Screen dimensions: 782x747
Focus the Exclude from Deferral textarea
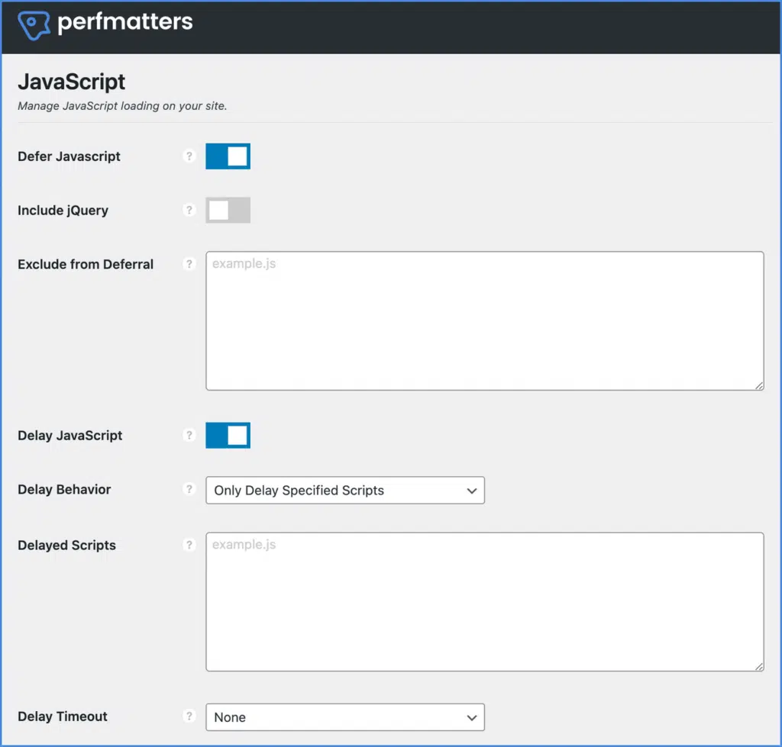[x=485, y=321]
